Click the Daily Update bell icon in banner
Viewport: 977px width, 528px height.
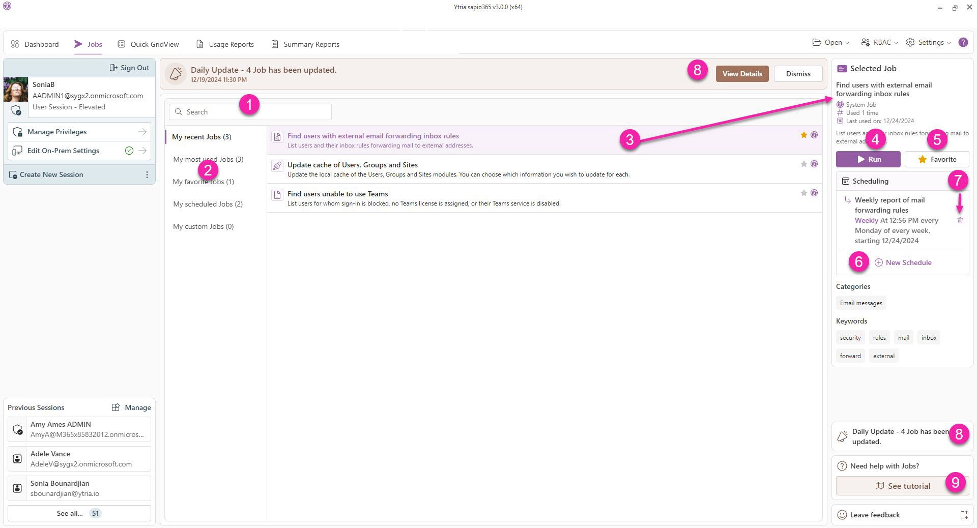pos(176,74)
